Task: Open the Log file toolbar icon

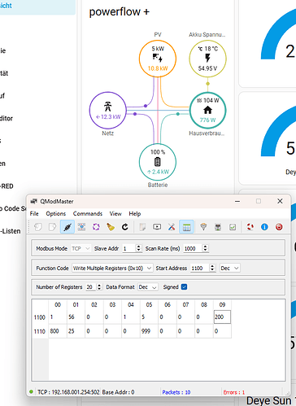Action: (142, 227)
